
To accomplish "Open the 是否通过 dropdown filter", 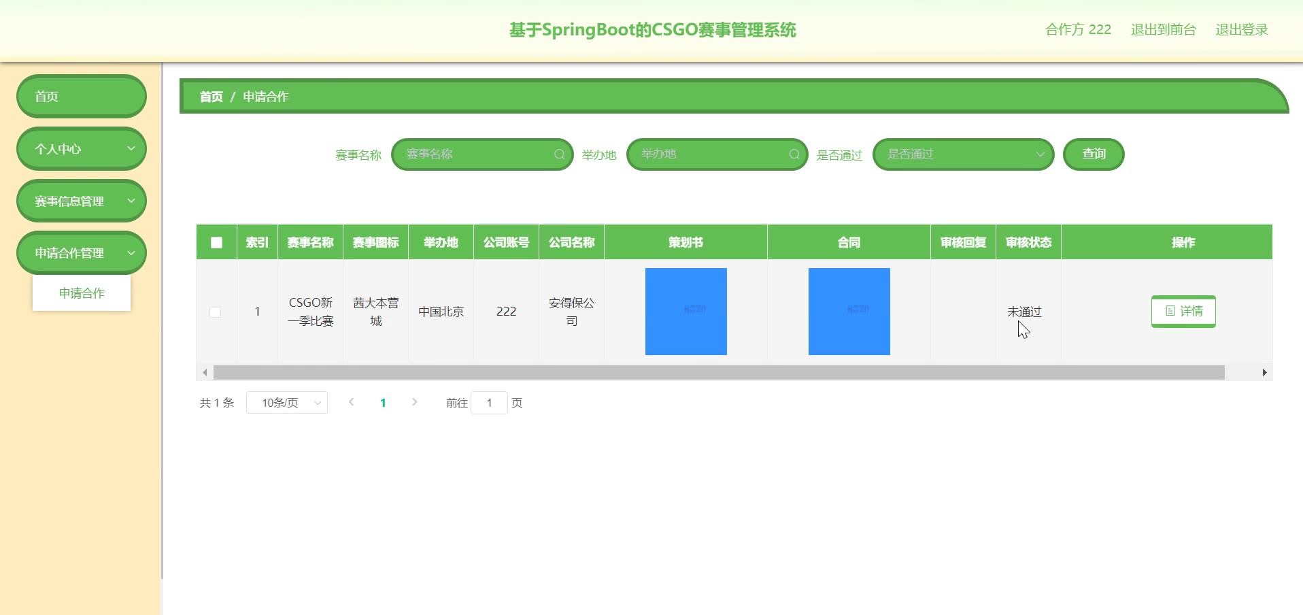I will coord(963,154).
